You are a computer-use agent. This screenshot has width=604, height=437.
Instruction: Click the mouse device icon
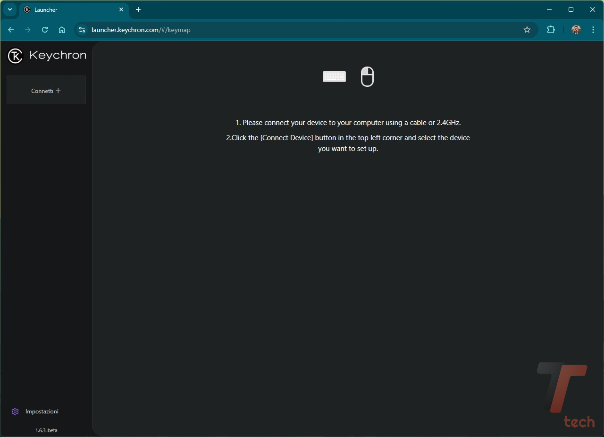pyautogui.click(x=367, y=76)
